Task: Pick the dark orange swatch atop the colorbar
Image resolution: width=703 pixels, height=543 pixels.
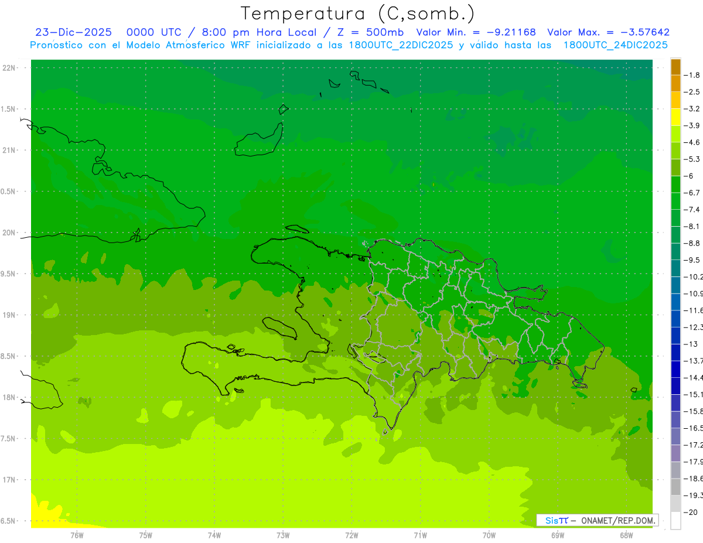Action: [675, 67]
